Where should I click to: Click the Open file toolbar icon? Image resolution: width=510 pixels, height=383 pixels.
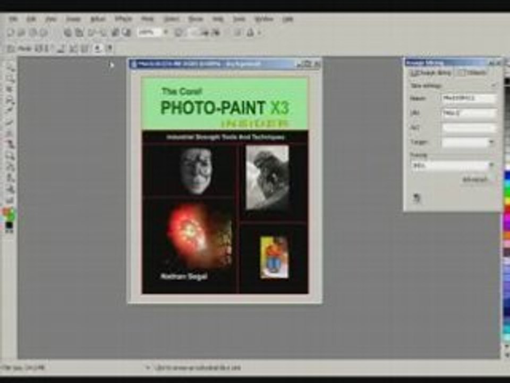[21, 32]
